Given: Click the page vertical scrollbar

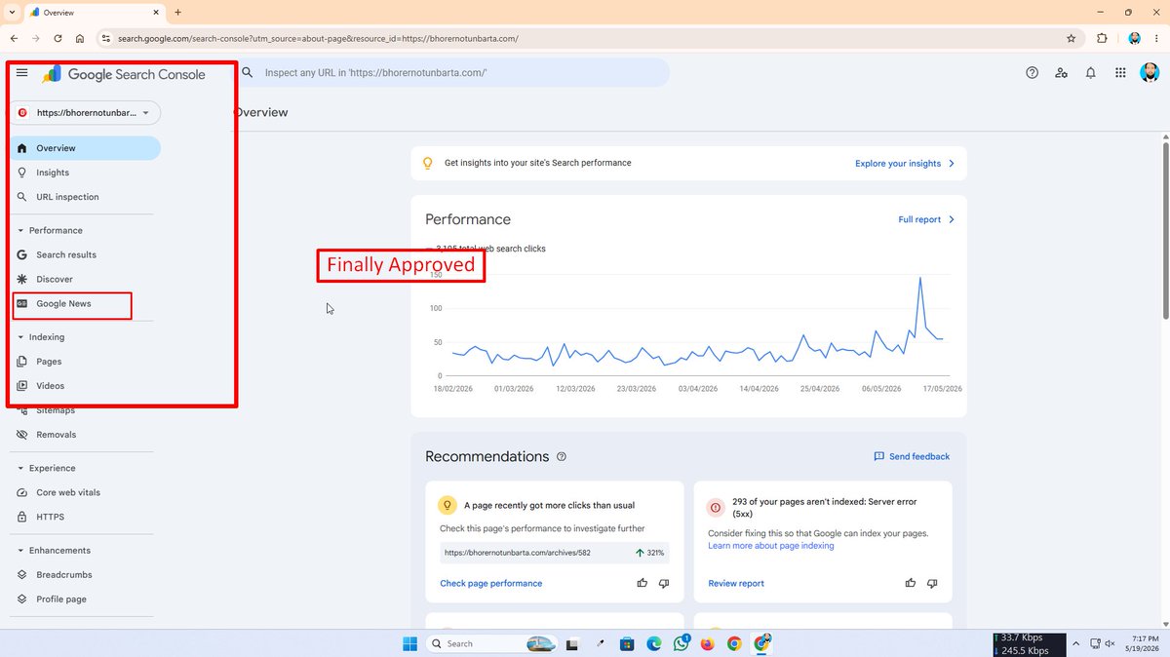Looking at the screenshot, I should click(x=1164, y=231).
